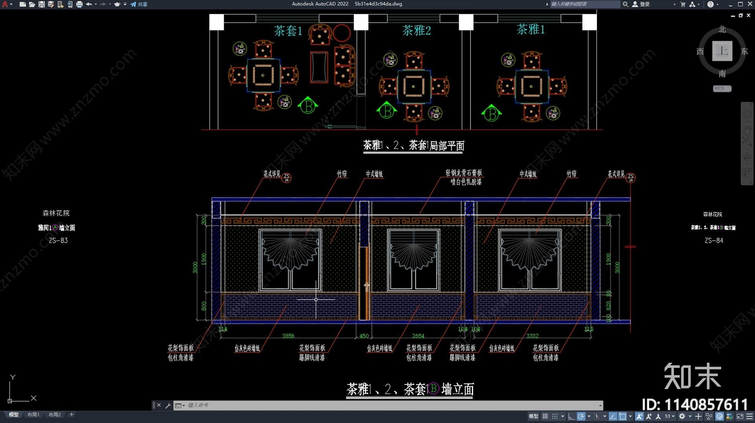755x423 pixels.
Task: Click the Open file folder icon
Action: [32, 4]
